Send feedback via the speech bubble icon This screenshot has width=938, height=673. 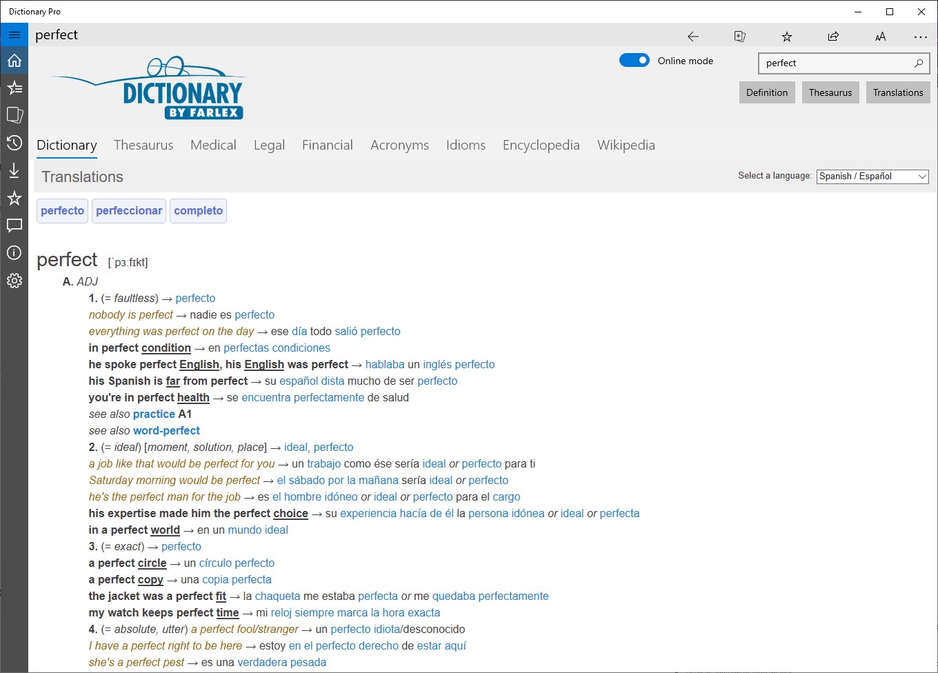point(14,225)
